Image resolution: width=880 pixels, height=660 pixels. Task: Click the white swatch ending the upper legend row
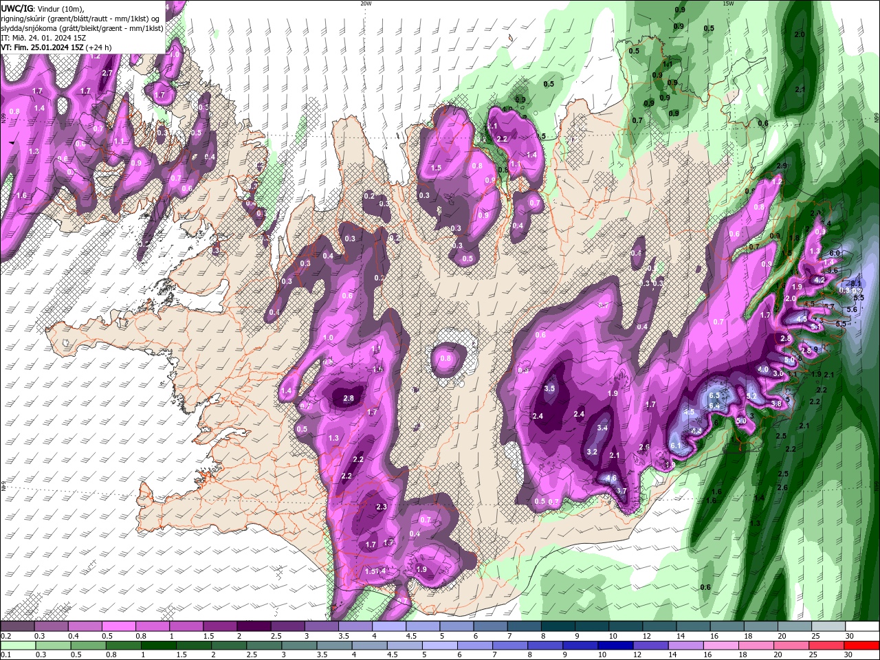(x=863, y=626)
